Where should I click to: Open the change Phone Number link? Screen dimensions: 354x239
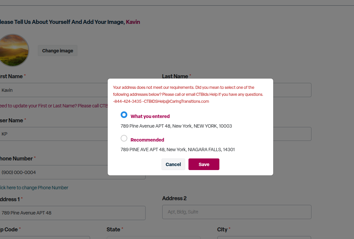34,188
